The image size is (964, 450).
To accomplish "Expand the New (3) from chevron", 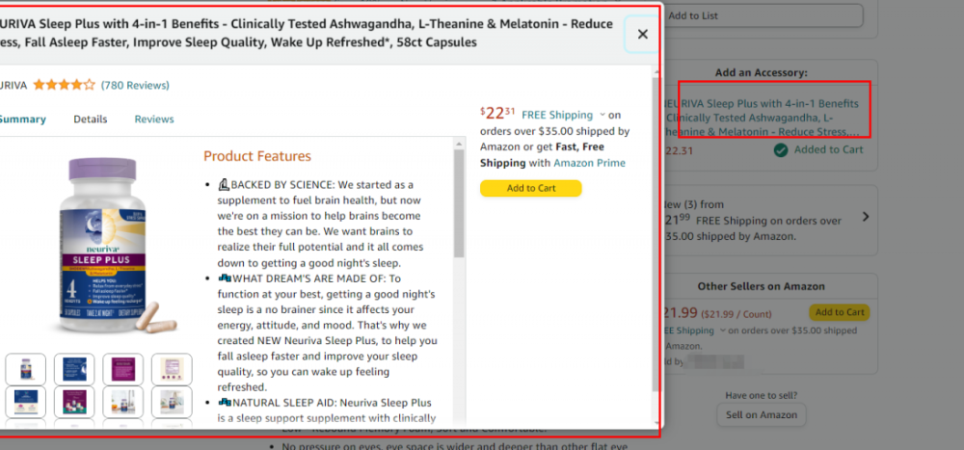I will (866, 217).
